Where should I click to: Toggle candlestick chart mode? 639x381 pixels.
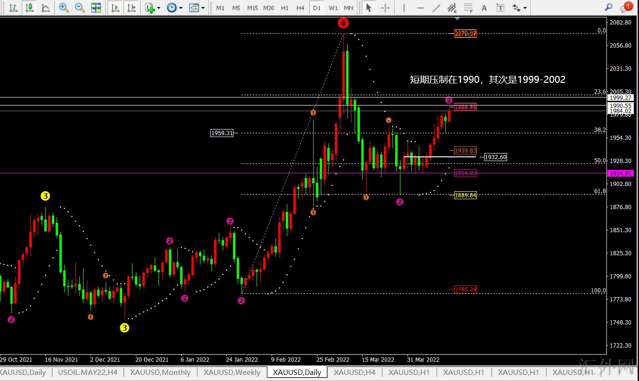click(30, 8)
